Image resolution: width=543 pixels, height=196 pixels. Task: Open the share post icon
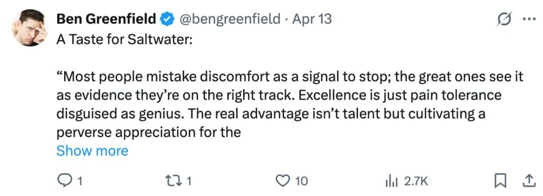[x=528, y=181]
